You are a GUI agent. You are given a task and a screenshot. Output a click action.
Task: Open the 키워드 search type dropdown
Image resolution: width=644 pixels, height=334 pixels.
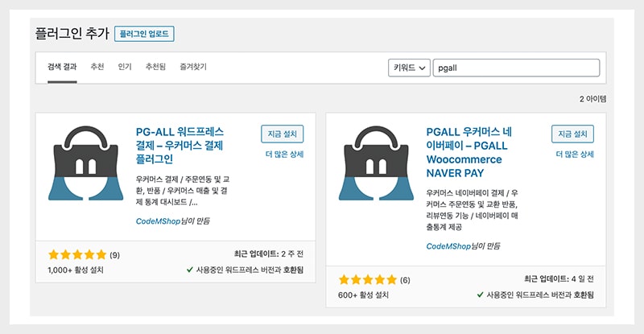tap(409, 68)
